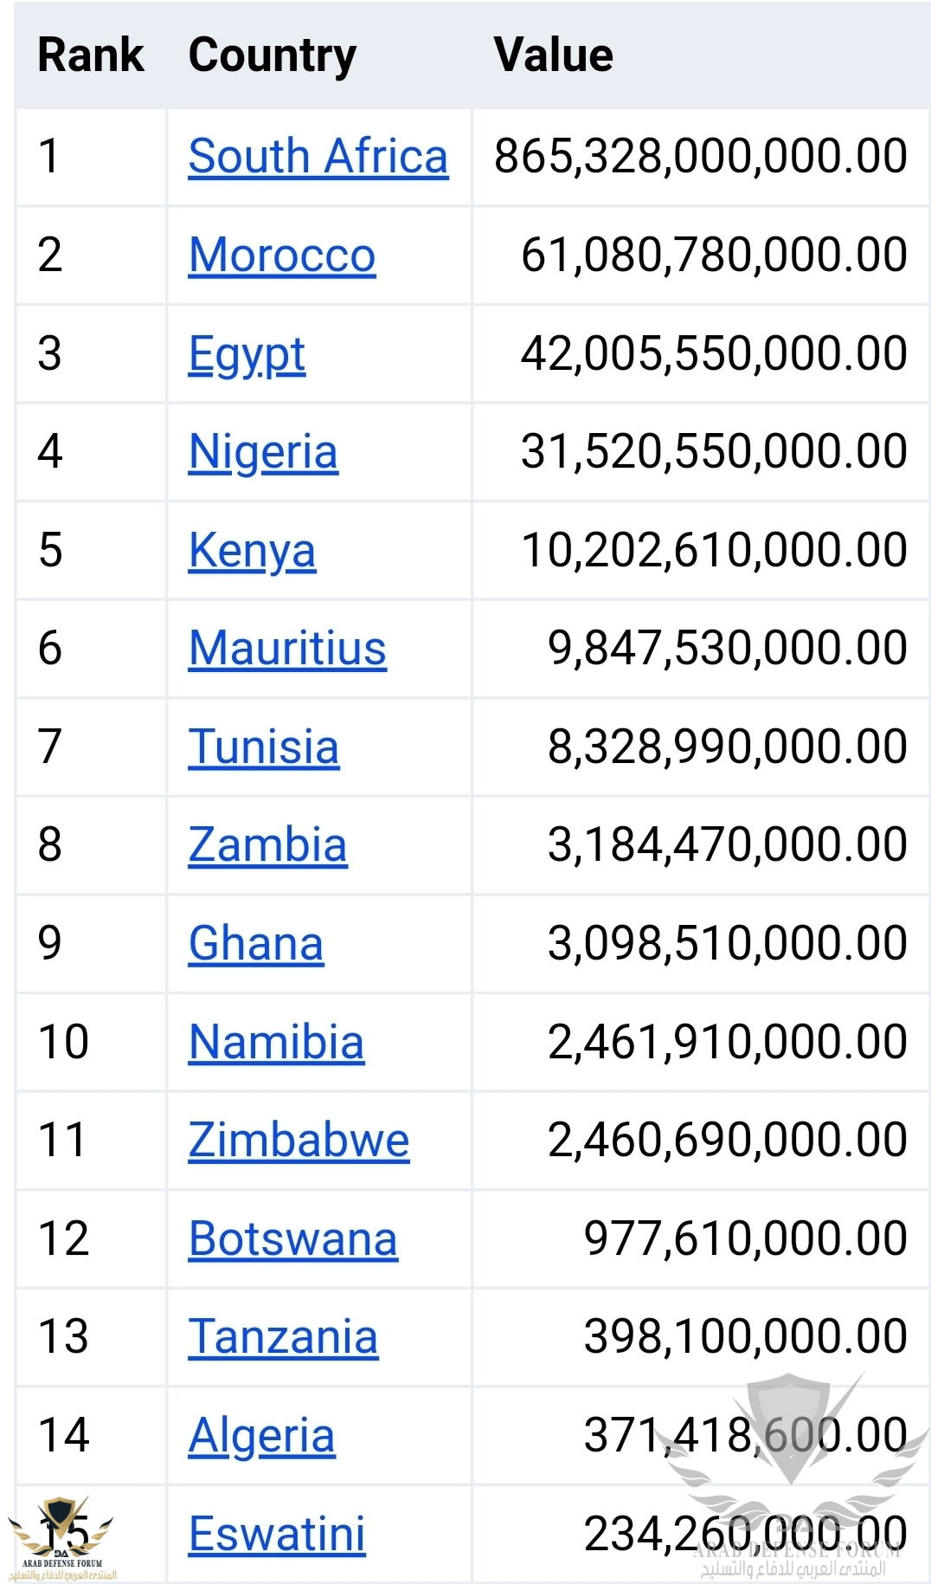931x1584 pixels.
Task: Click the Tunisia link
Action: (264, 747)
